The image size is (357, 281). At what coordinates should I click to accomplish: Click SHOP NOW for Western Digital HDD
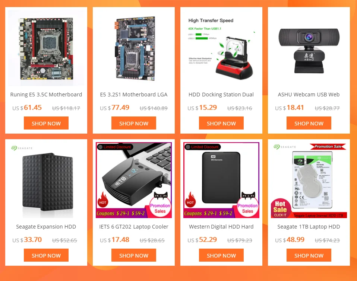(221, 255)
